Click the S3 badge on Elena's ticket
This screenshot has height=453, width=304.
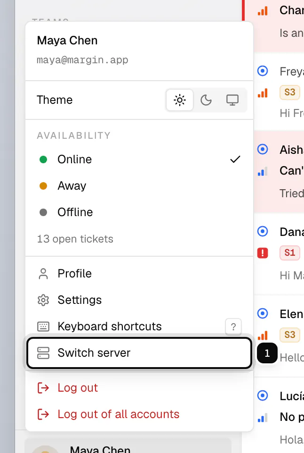[289, 335]
